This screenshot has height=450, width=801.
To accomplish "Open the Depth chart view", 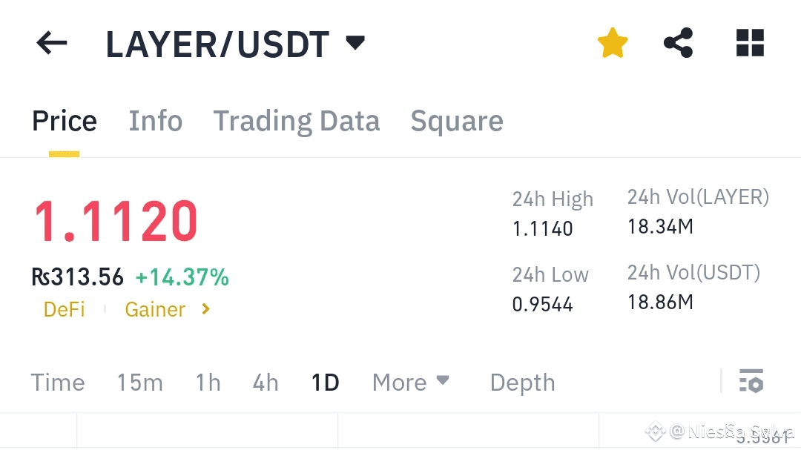I will [523, 383].
